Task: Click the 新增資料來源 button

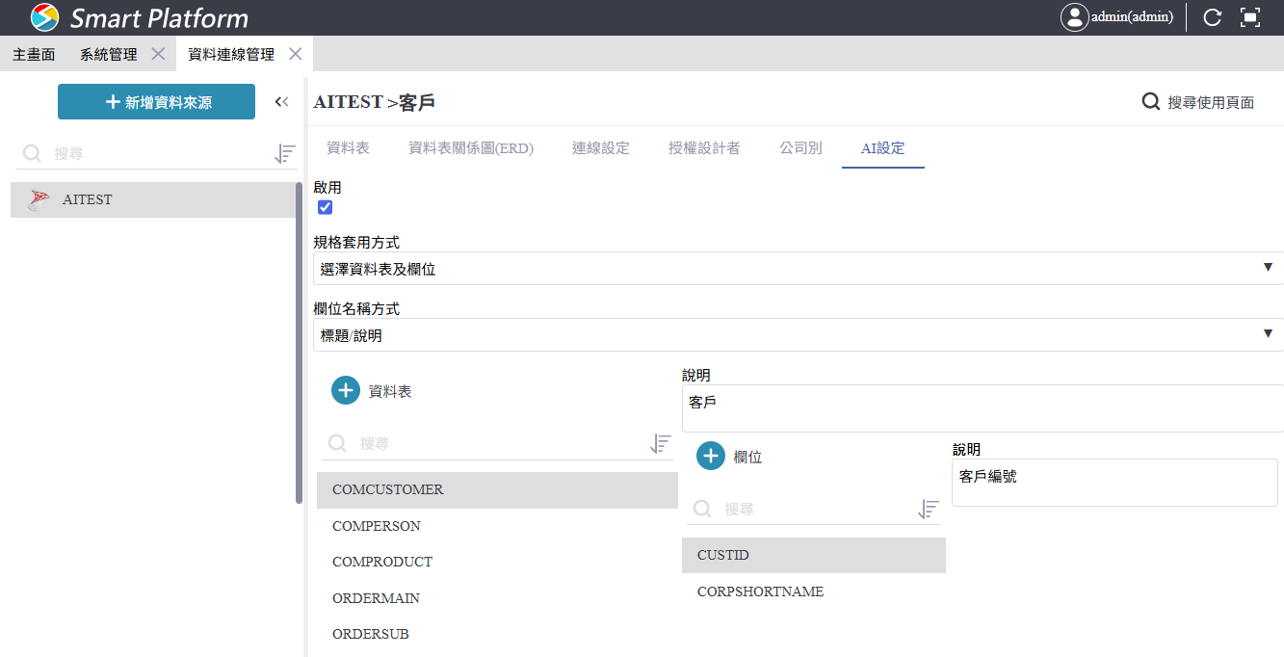Action: 156,100
